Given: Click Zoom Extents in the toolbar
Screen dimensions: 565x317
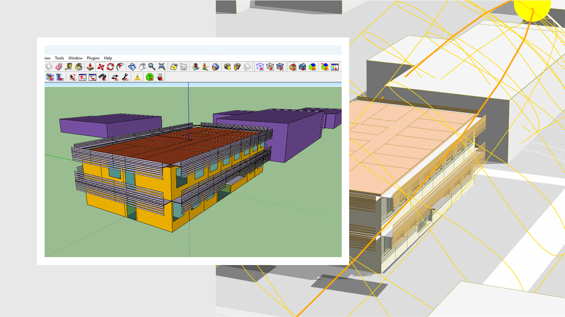Looking at the screenshot, I should tap(162, 66).
